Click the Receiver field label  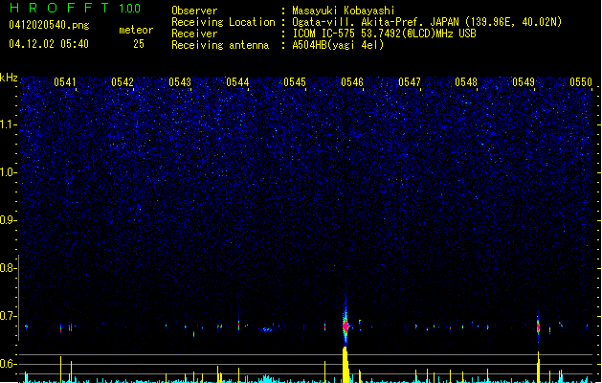tap(194, 34)
